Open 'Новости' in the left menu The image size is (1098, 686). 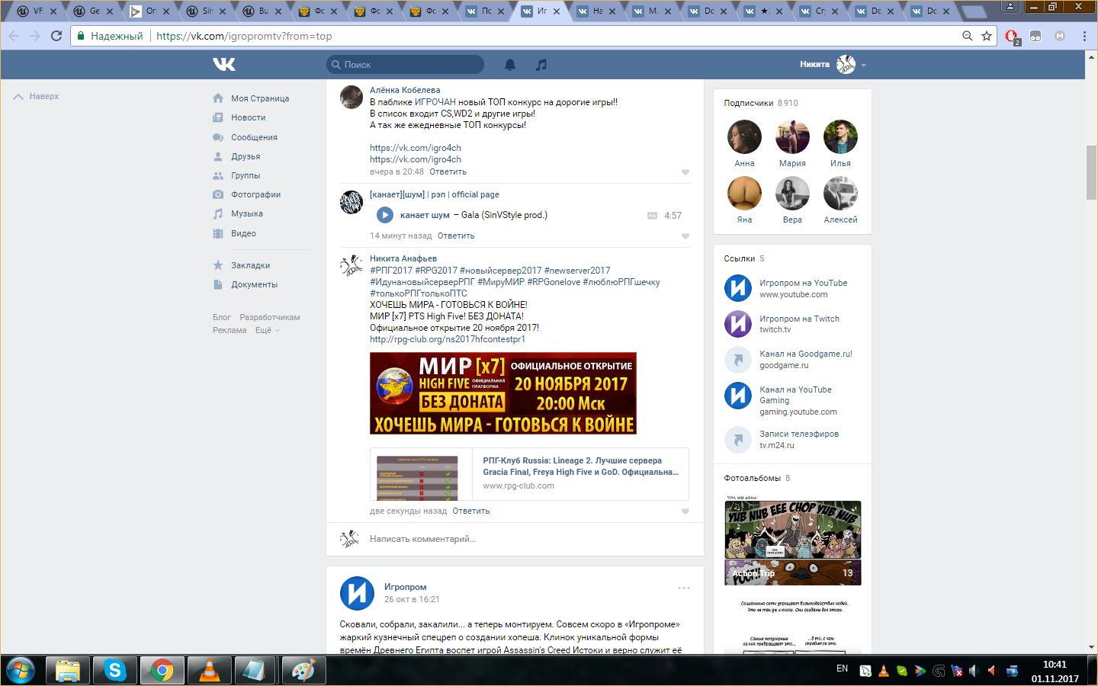(249, 117)
